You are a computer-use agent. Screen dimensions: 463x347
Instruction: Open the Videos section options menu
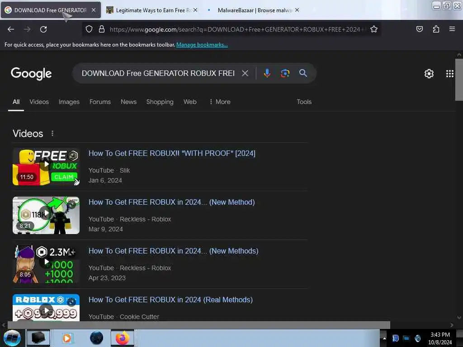point(52,133)
